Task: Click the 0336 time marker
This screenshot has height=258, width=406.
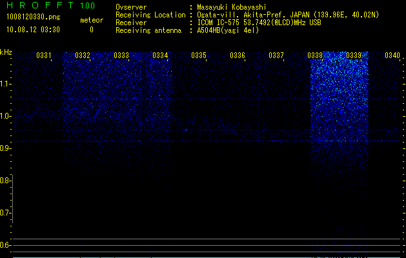Action: tap(238, 55)
